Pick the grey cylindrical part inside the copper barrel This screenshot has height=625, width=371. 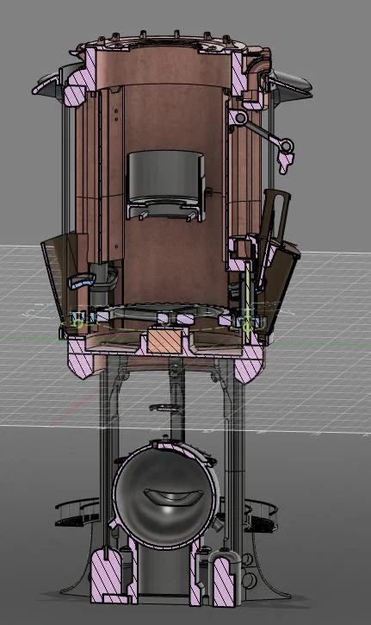(x=166, y=185)
